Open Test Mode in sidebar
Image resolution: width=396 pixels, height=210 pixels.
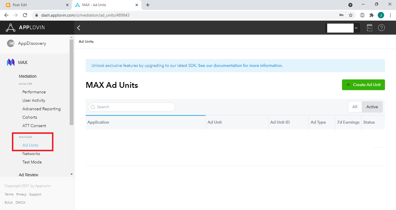tap(32, 162)
